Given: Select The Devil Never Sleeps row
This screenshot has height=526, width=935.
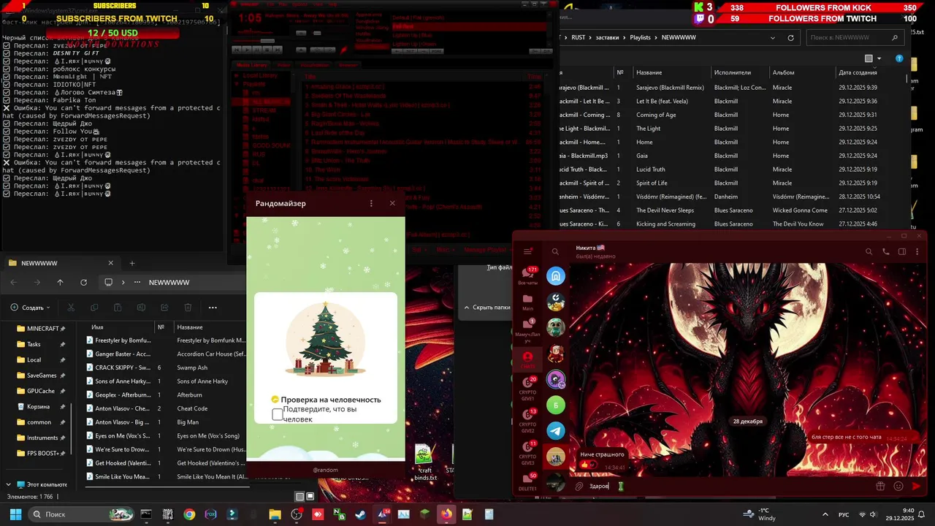Looking at the screenshot, I should point(732,210).
